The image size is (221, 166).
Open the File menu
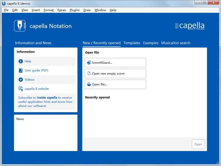(6, 10)
